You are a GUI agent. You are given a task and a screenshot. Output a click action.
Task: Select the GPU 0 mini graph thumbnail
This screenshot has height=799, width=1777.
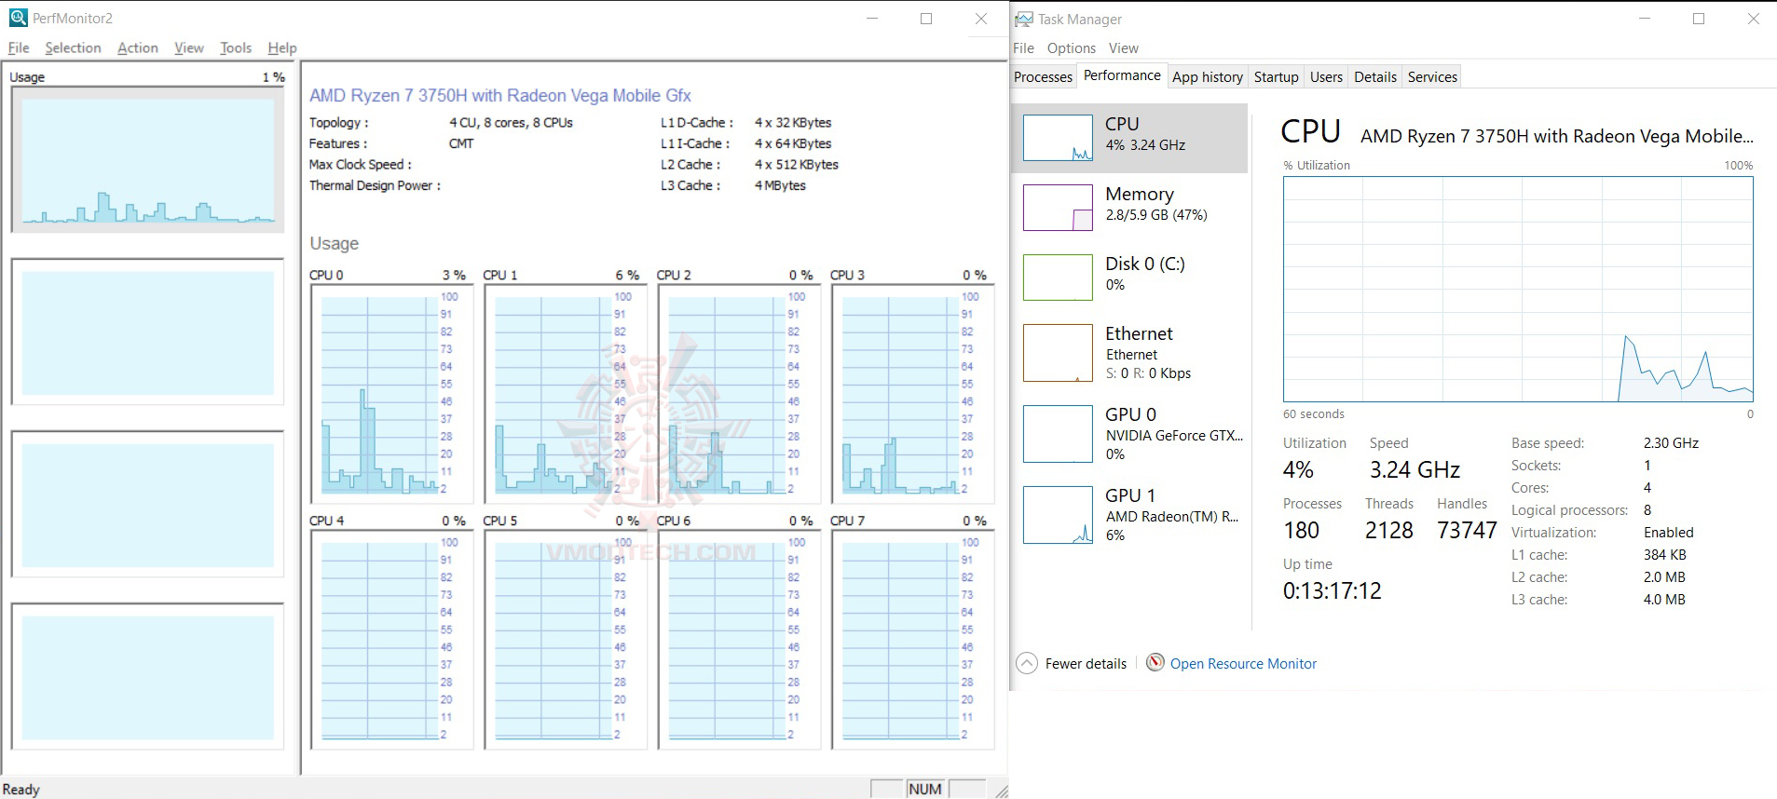pos(1058,434)
